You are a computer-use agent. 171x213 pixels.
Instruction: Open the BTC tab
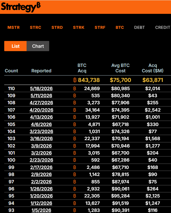(x=120, y=27)
